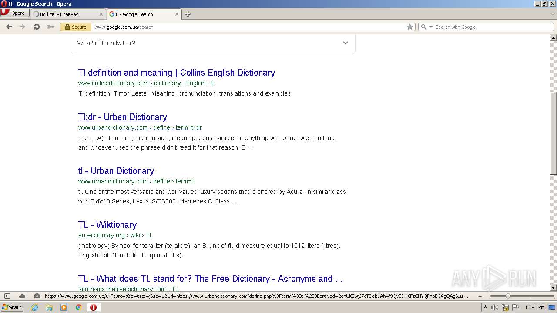
Task: Go back to the previous page
Action: pos(9,27)
